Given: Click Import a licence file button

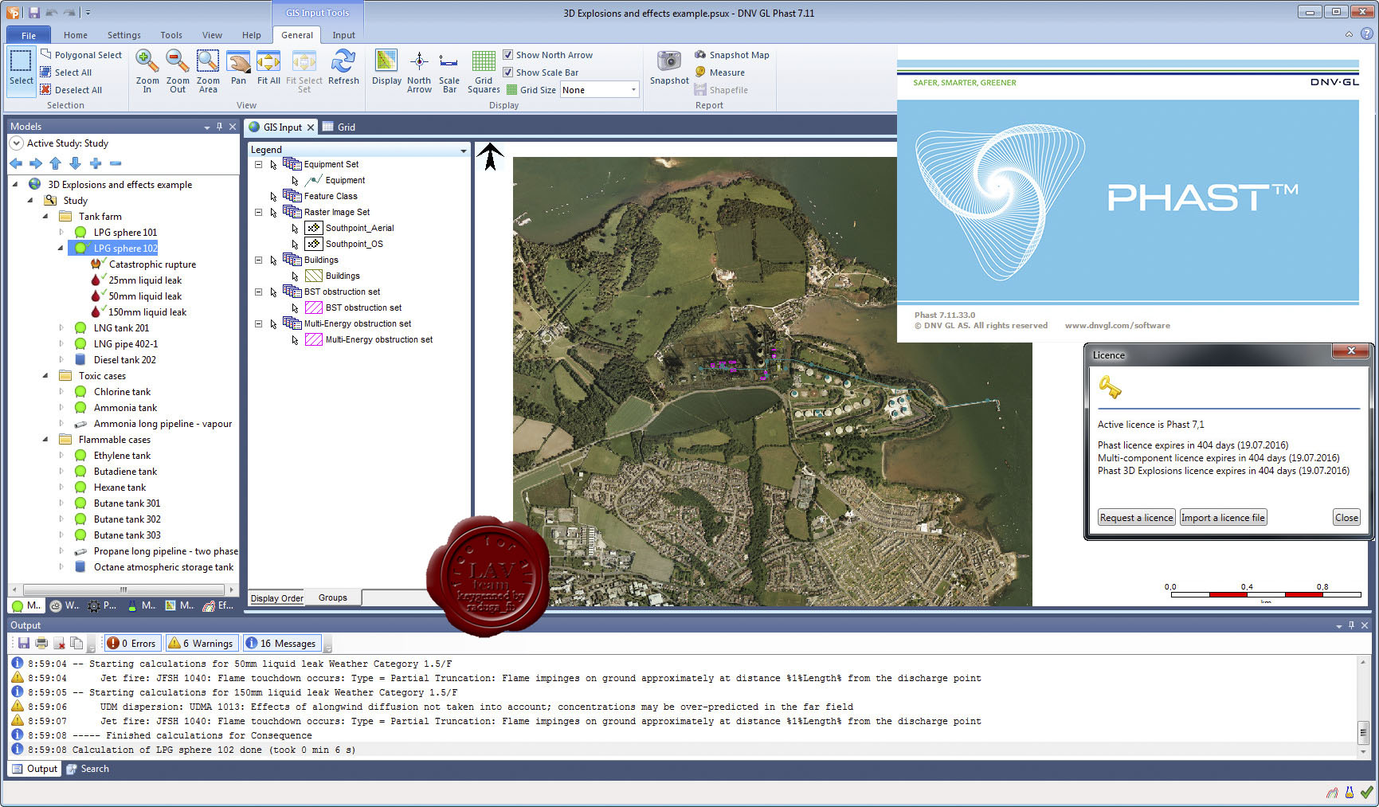Looking at the screenshot, I should (1223, 518).
